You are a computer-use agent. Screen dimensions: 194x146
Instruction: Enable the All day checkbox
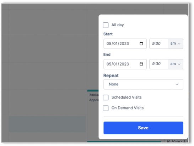pyautogui.click(x=106, y=25)
